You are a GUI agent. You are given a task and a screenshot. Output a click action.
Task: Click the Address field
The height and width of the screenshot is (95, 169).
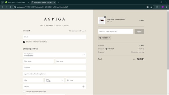[54, 68]
